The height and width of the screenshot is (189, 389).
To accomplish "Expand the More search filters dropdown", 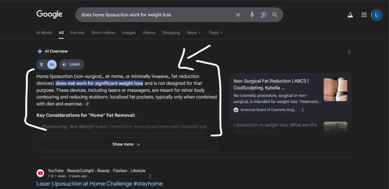I will point(194,33).
